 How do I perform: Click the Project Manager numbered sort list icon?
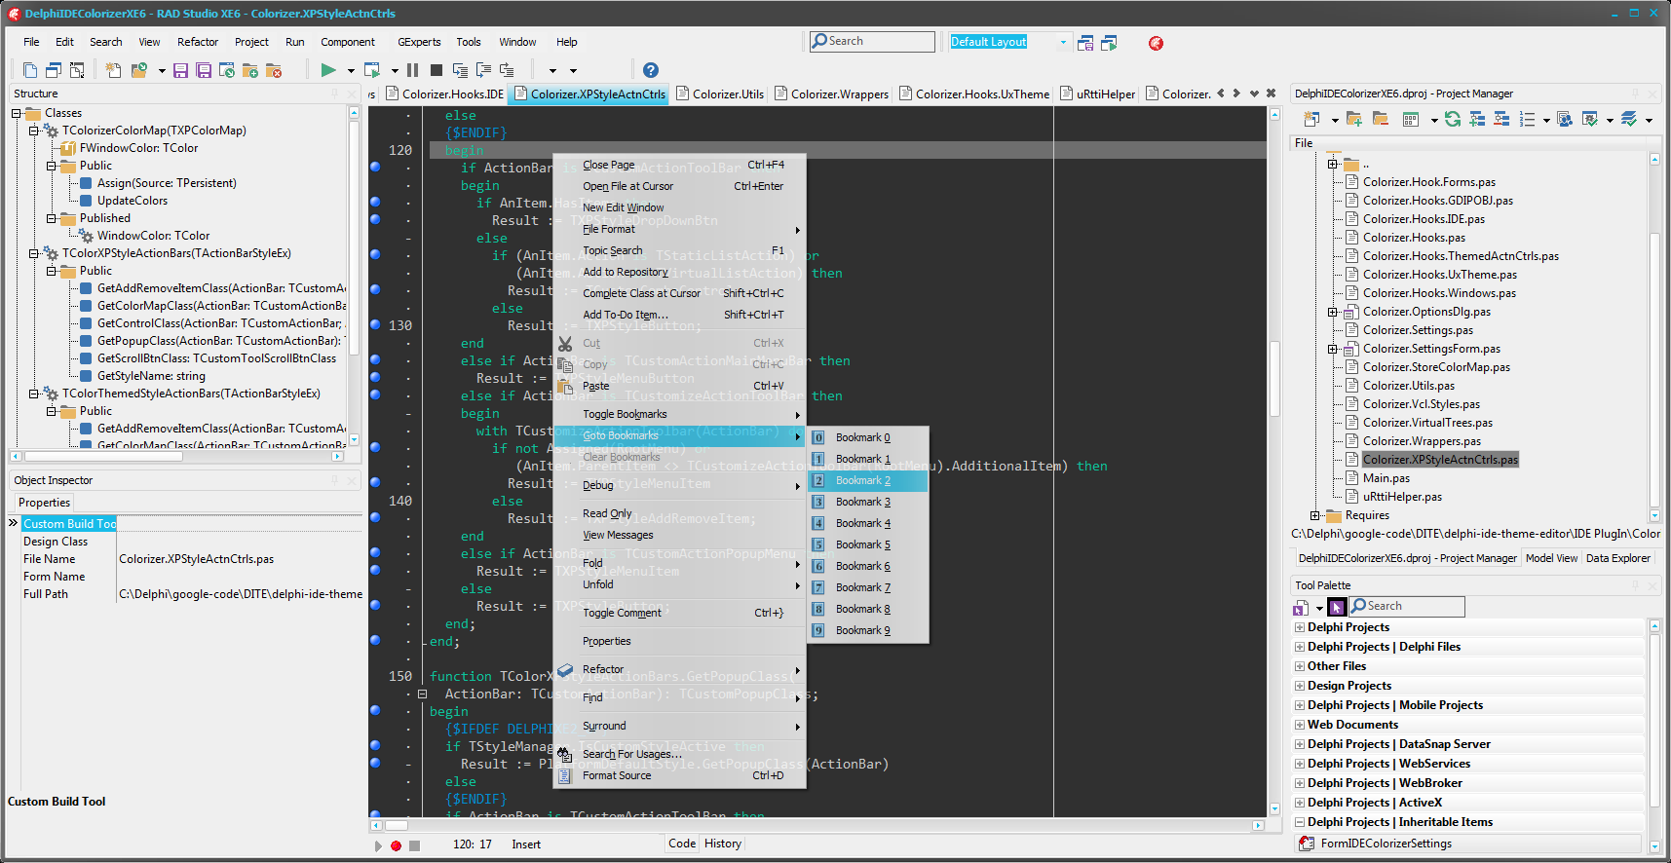(x=1527, y=119)
